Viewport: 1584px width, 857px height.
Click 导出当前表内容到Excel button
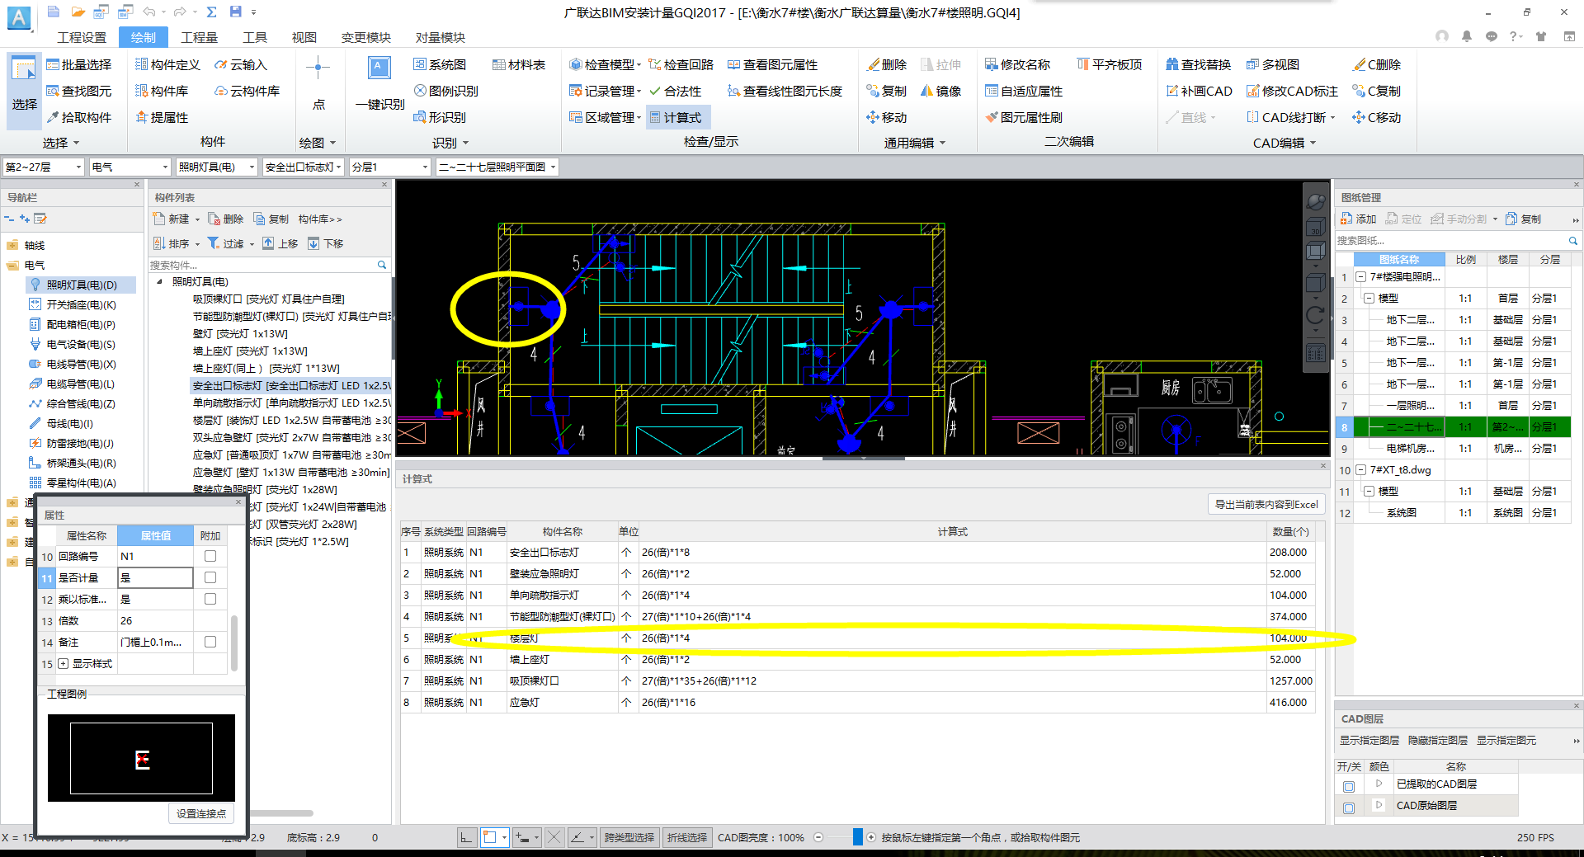click(x=1266, y=504)
